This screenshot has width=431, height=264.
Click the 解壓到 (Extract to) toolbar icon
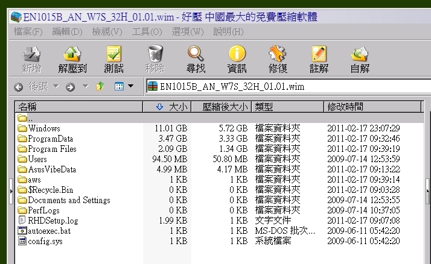[x=72, y=54]
